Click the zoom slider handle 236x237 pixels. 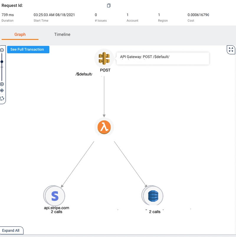(x=2, y=62)
